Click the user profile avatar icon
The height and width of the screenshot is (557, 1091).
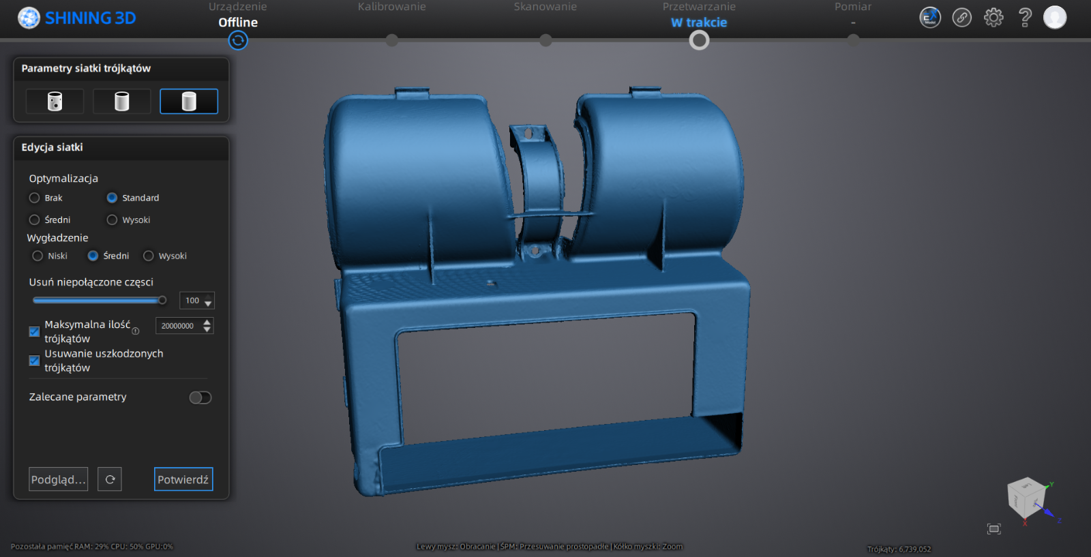[1054, 18]
